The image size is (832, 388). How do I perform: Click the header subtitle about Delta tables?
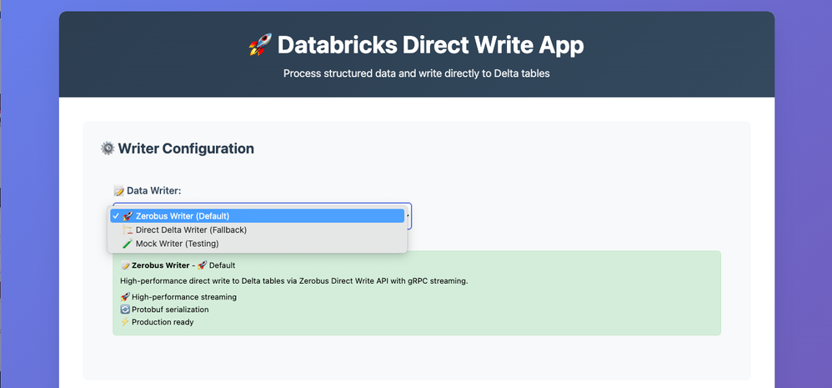(x=416, y=73)
